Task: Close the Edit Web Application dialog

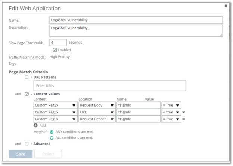Action: click(226, 6)
